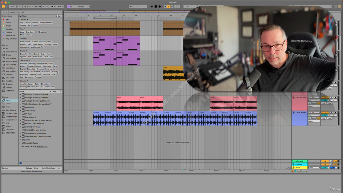Enable Scale Mode icon beside key C

pyautogui.click(x=69, y=6)
